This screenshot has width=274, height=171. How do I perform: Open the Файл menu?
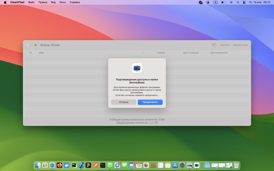(31, 2)
